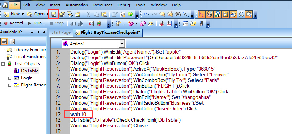
Task: Open the Tools menu
Action: click(x=140, y=5)
